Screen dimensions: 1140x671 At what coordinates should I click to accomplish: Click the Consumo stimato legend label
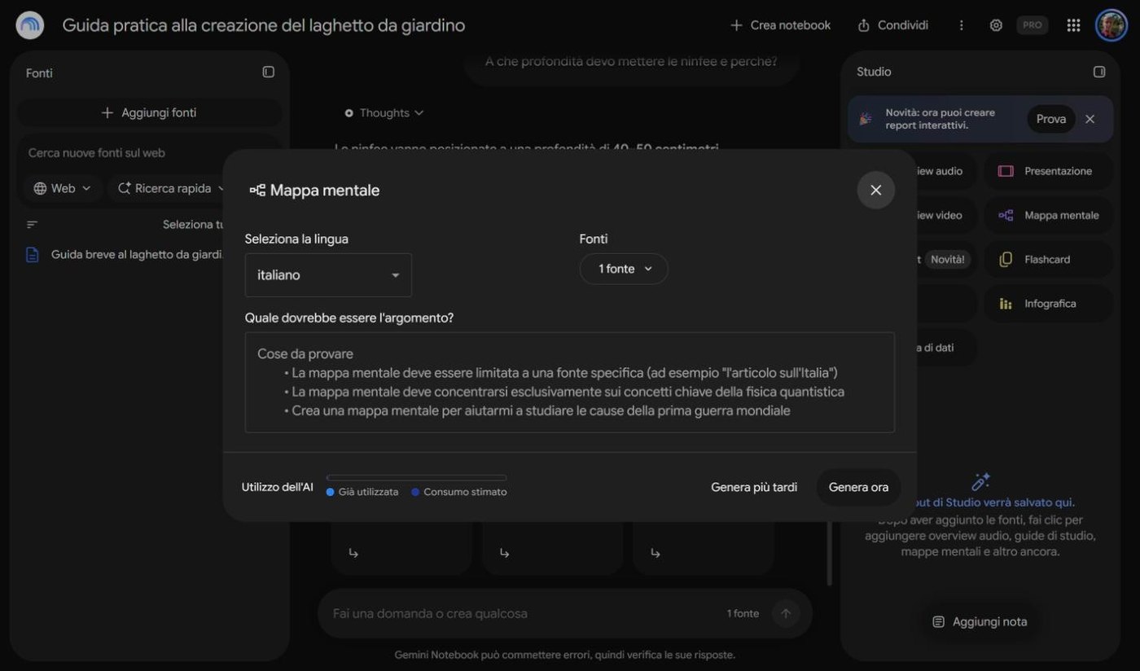[465, 492]
